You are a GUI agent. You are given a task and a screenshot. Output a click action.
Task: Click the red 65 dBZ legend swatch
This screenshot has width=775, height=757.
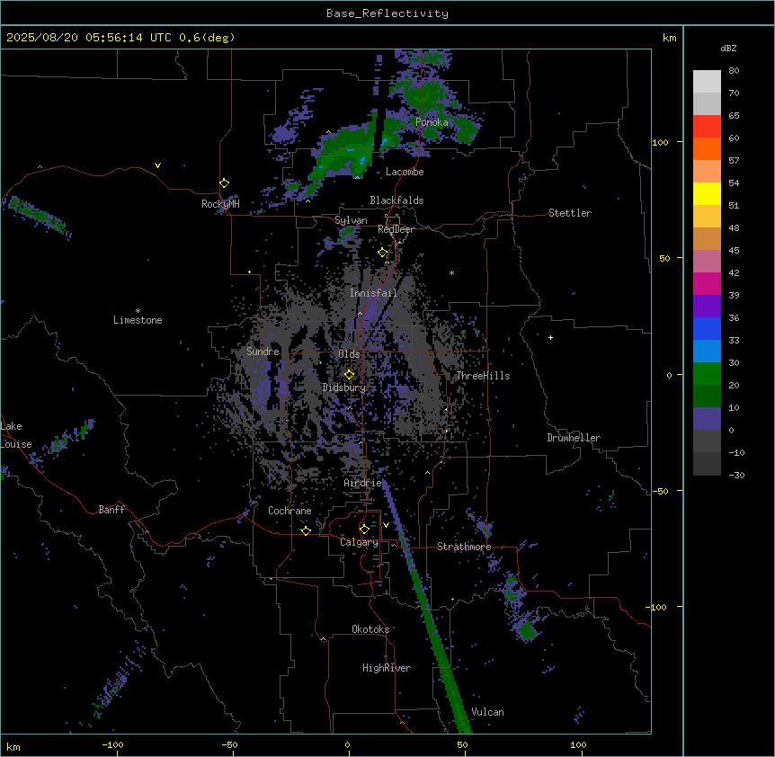707,127
